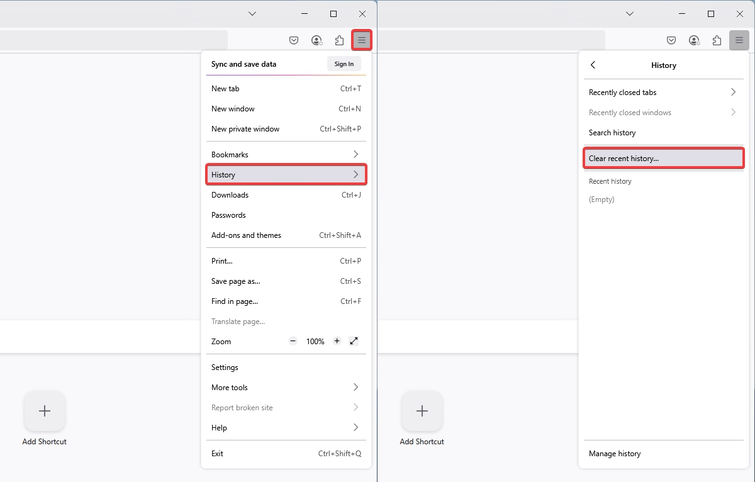Expand the More tools submenu
Screen dimensions: 755x482
click(286, 387)
